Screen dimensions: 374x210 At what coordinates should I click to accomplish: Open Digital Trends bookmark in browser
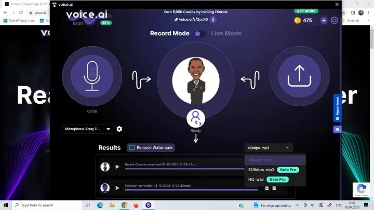[x=20, y=21]
